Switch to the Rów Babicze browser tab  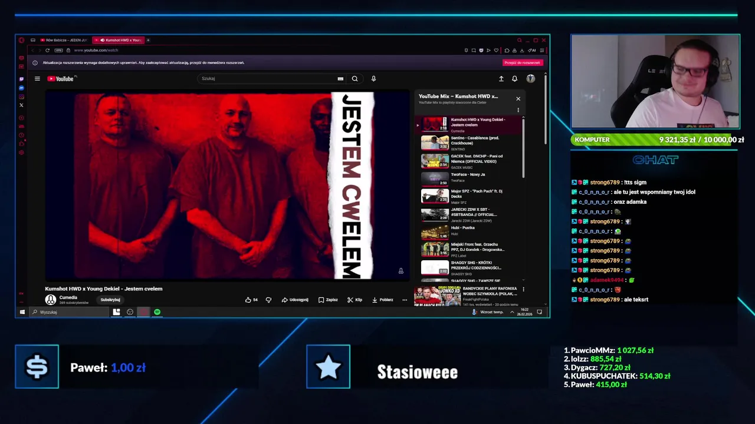point(63,40)
